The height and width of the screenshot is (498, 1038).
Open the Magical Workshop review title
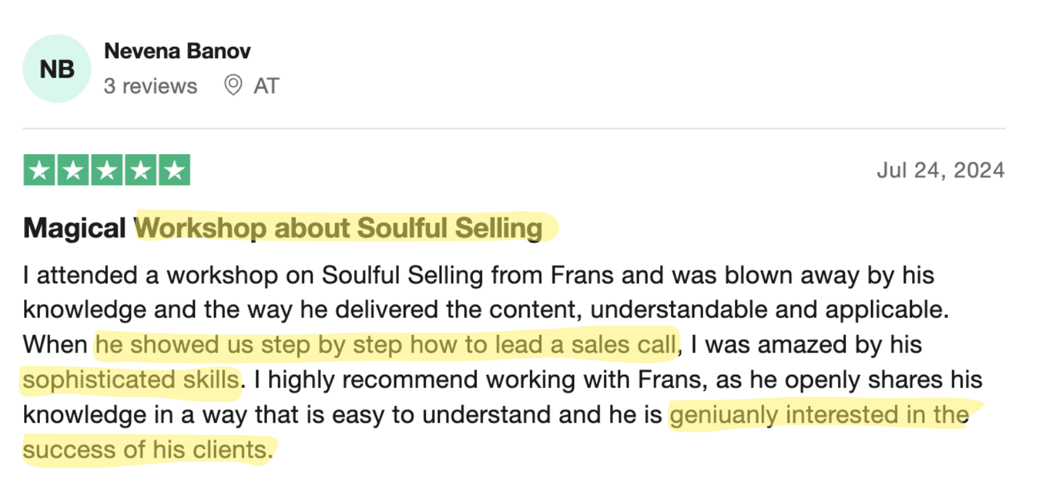tap(283, 228)
